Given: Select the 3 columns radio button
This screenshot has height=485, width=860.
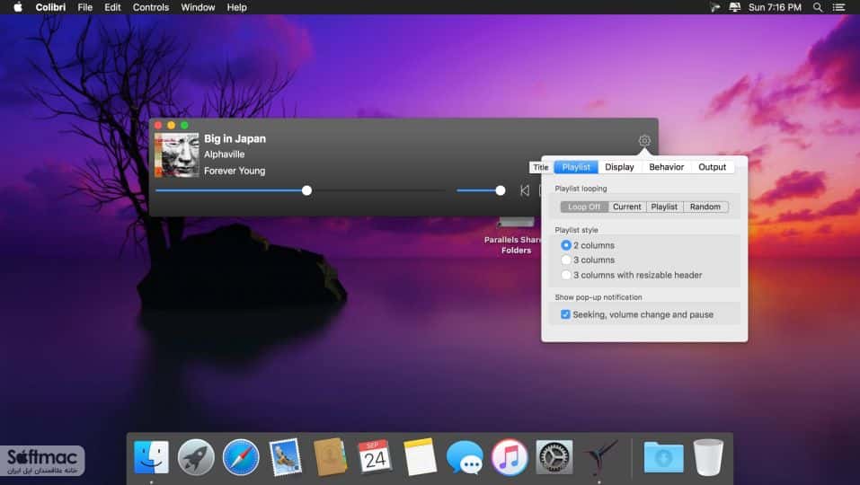Looking at the screenshot, I should tap(566, 260).
